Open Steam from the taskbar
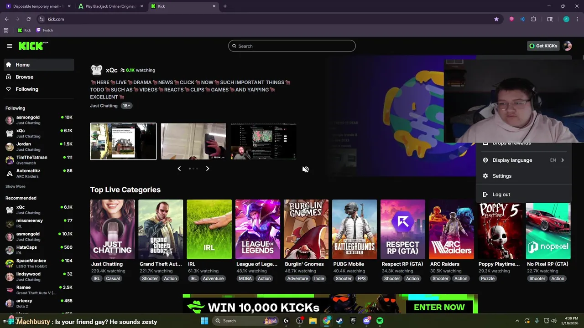This screenshot has width=584, height=328. click(339, 321)
